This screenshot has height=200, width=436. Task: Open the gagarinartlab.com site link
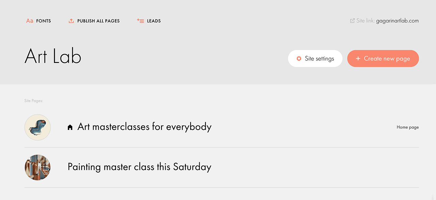click(x=397, y=21)
